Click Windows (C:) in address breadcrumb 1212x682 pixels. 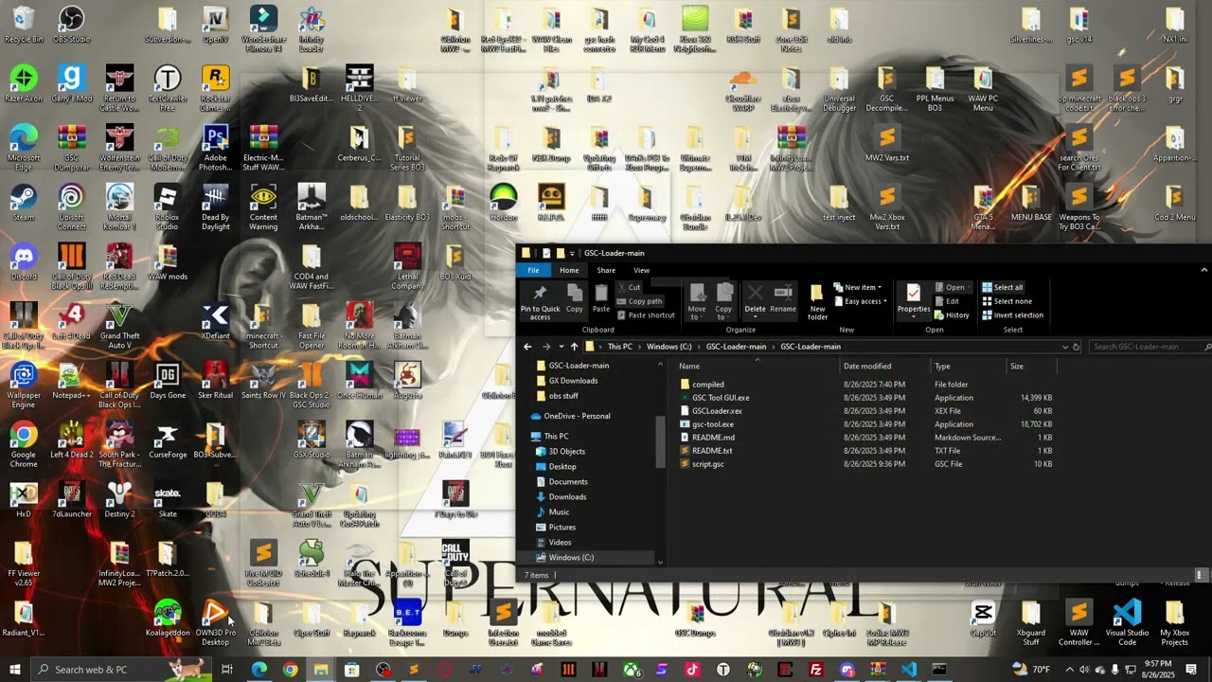(669, 347)
